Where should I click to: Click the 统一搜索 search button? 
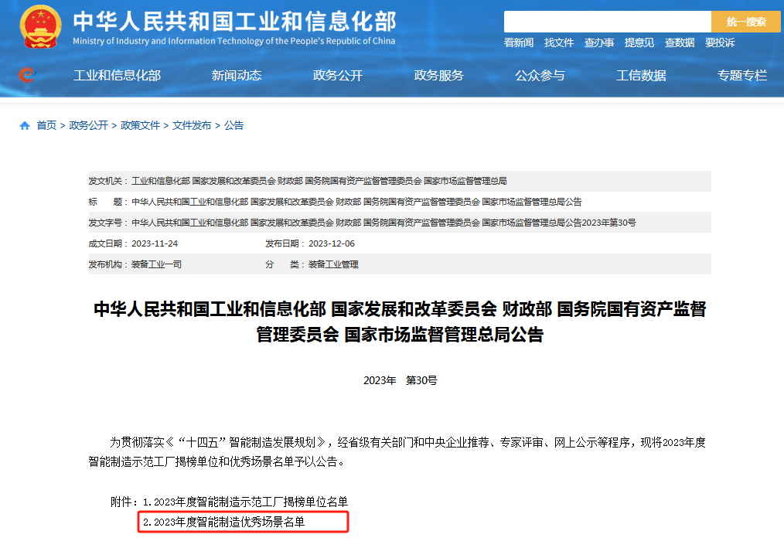point(746,22)
